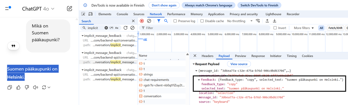This screenshot has height=105, width=348.
Task: Select the All request type filter
Action: [321, 28]
